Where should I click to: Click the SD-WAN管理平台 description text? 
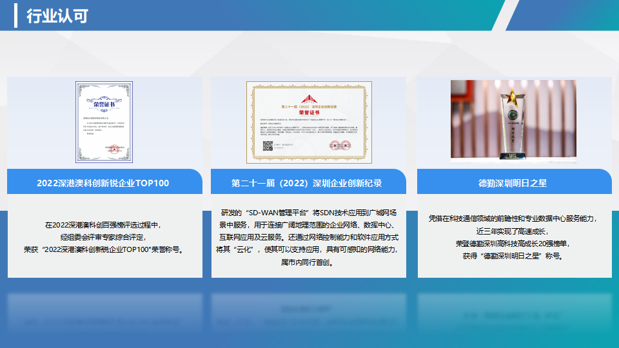coord(308,237)
